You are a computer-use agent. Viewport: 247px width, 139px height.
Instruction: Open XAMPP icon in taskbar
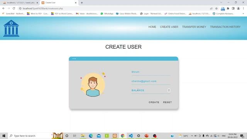pos(115,136)
